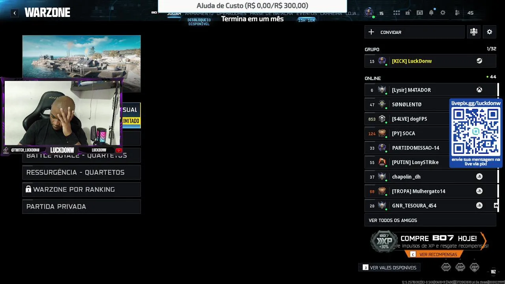
Task: Select friend [TROPA] Mulhergato14
Action: 430,191
